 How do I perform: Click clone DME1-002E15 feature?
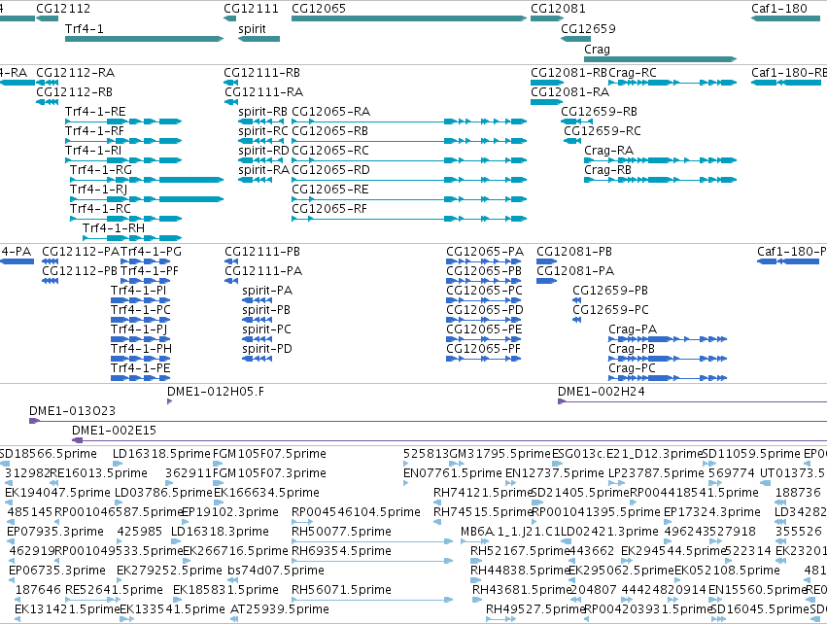[449, 440]
